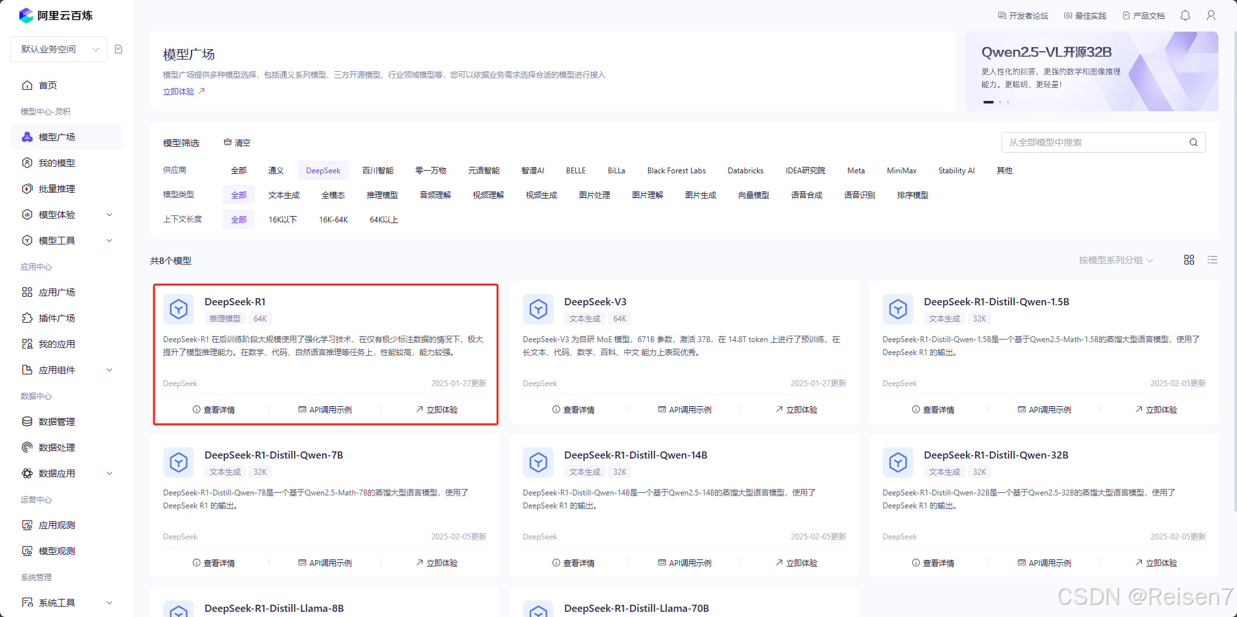This screenshot has height=617, width=1237.
Task: Open the user account profile icon
Action: point(1210,16)
